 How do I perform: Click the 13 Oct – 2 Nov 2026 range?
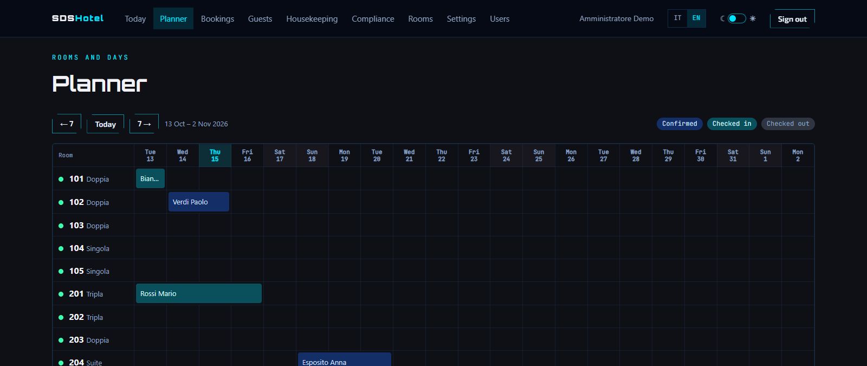pos(196,124)
